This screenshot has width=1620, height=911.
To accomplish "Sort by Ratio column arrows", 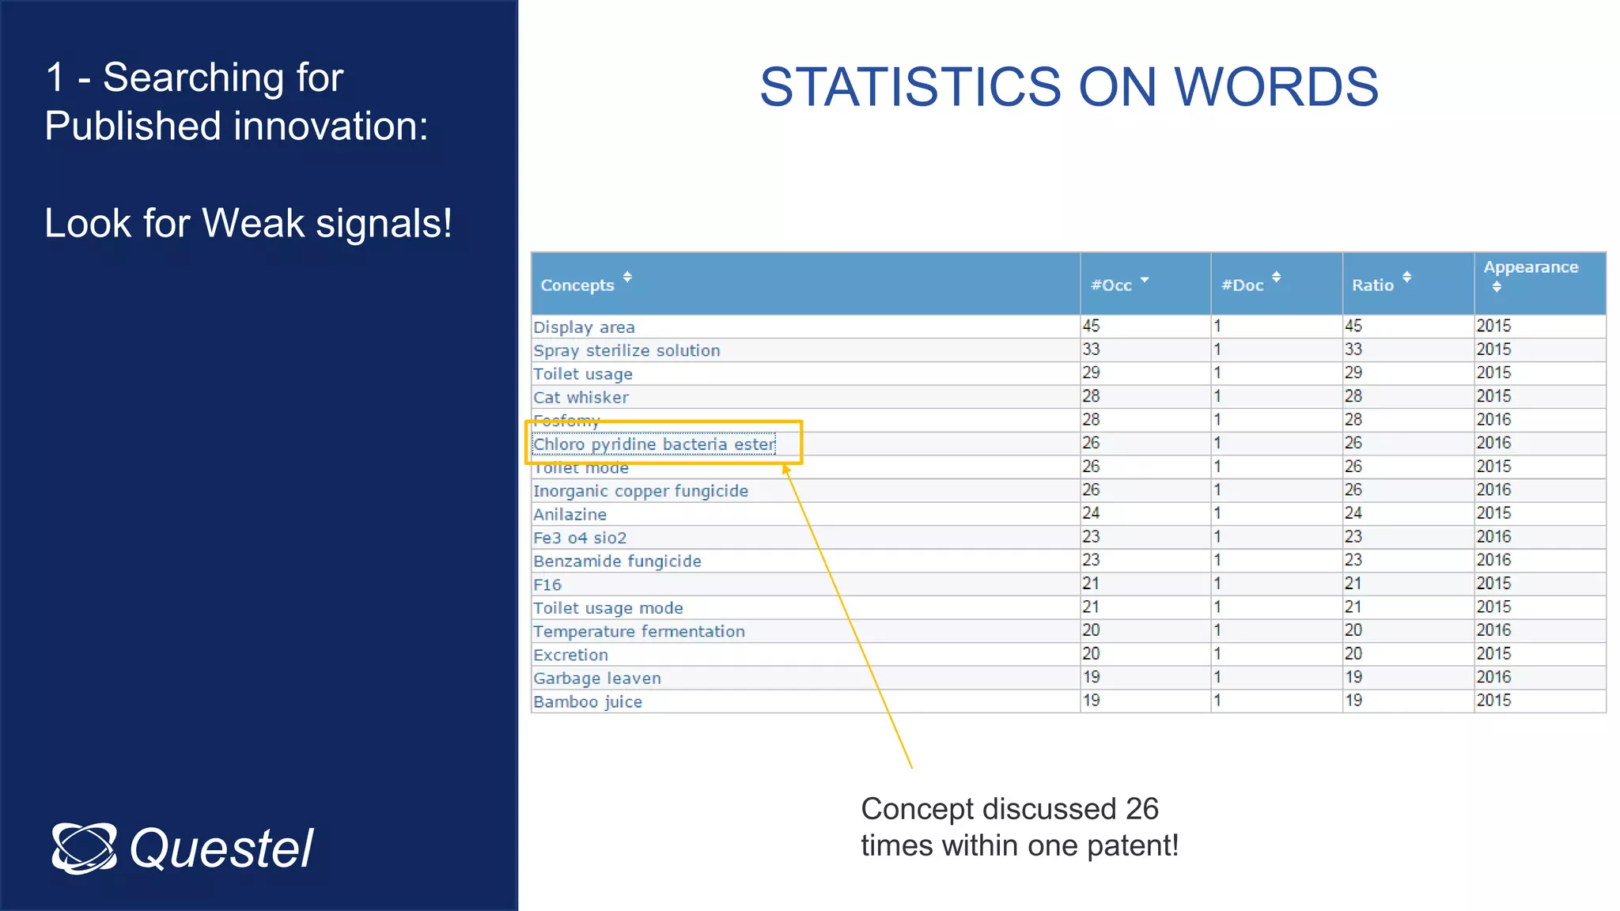I will [1406, 277].
